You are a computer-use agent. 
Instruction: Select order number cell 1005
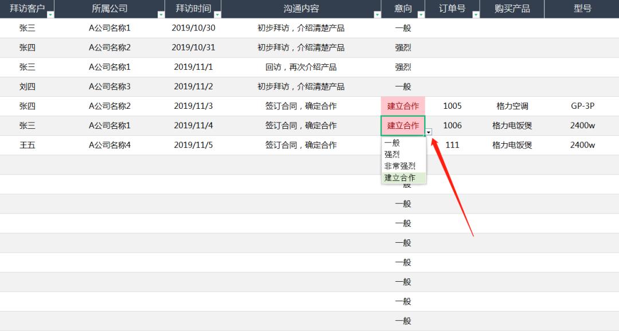pyautogui.click(x=452, y=106)
